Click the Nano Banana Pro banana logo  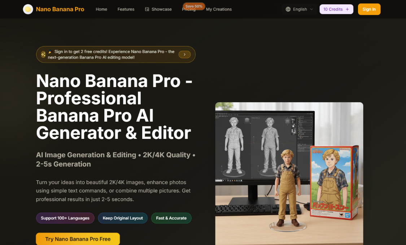click(x=28, y=9)
